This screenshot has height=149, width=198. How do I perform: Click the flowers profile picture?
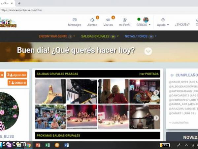(x=9, y=111)
